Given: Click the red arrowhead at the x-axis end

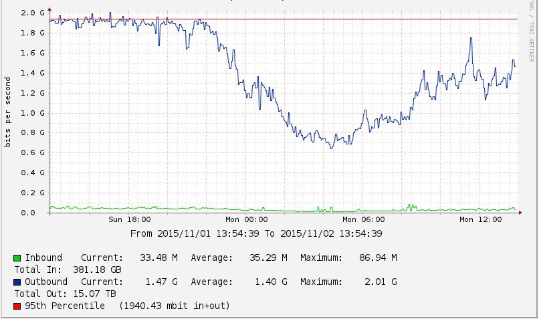Looking at the screenshot, I should (x=520, y=213).
